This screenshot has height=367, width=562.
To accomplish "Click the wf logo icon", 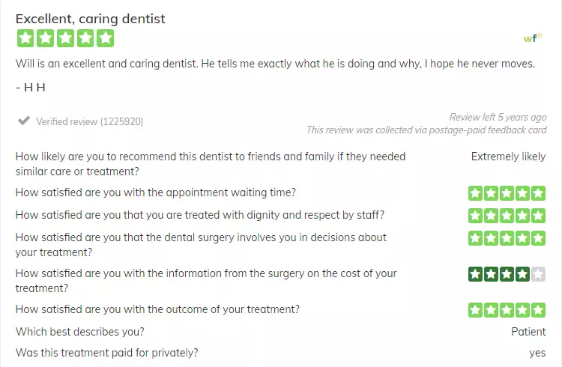I will point(533,37).
